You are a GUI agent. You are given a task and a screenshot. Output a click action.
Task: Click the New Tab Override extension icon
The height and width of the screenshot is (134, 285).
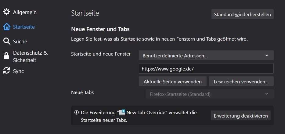tap(122, 112)
